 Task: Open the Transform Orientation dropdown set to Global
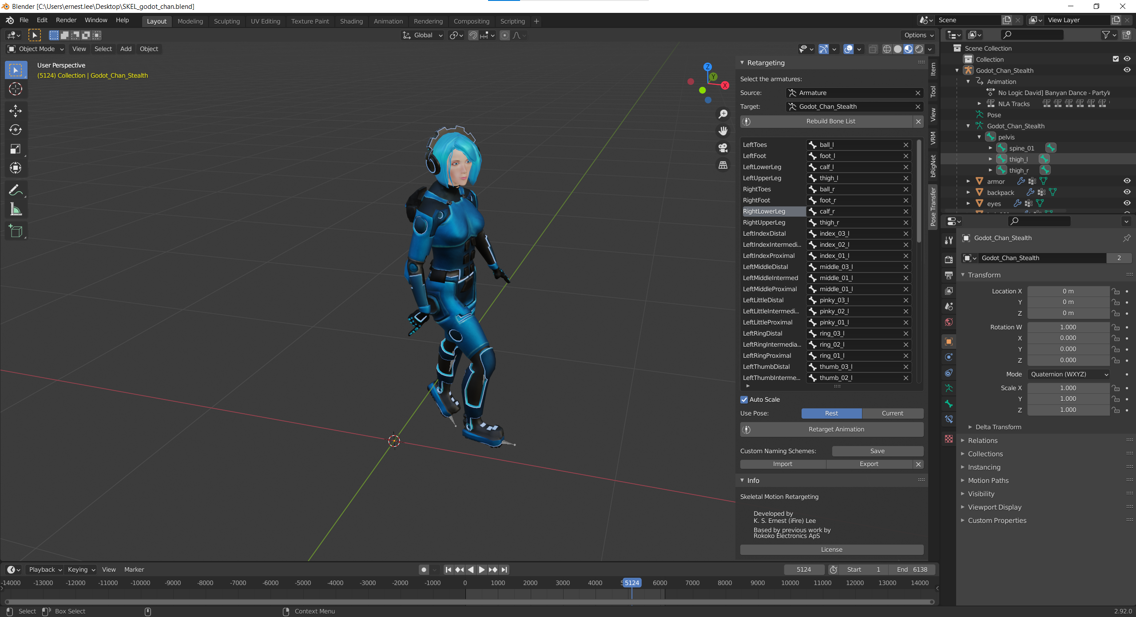click(x=421, y=35)
